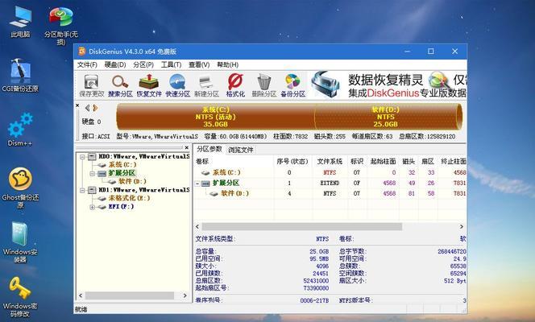Open the 工具(T) menu
Viewport: 535px width, 322px height.
pyautogui.click(x=171, y=64)
